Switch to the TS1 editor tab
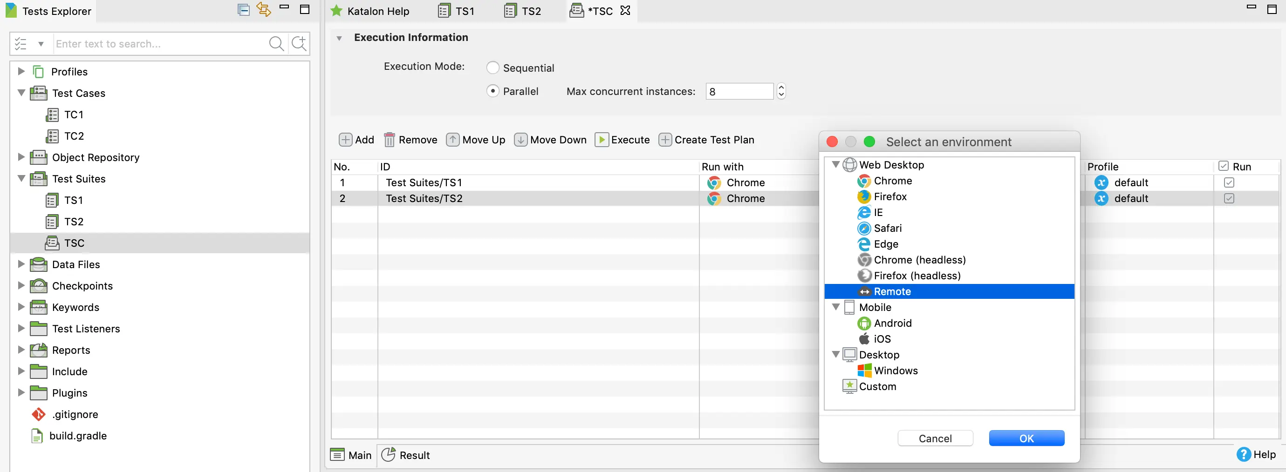 pyautogui.click(x=456, y=11)
